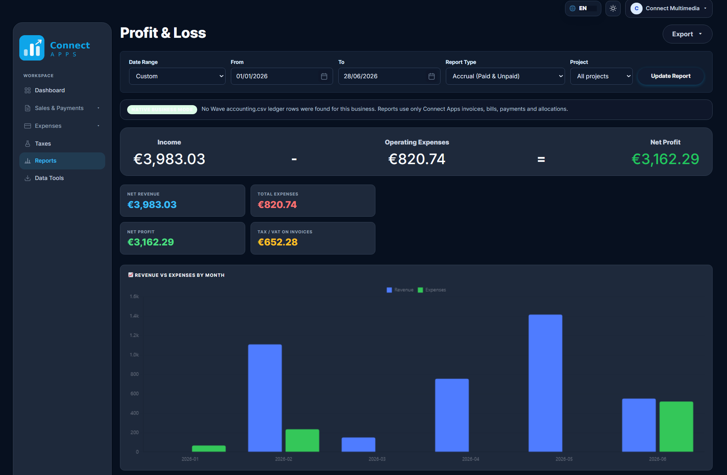This screenshot has width=727, height=475.
Task: Expand the Expenses submenu arrow
Action: tap(98, 126)
